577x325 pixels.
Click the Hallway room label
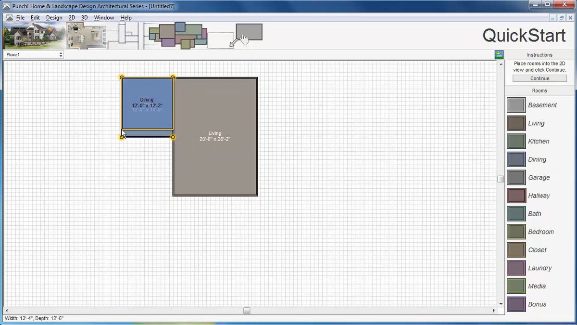click(x=539, y=195)
